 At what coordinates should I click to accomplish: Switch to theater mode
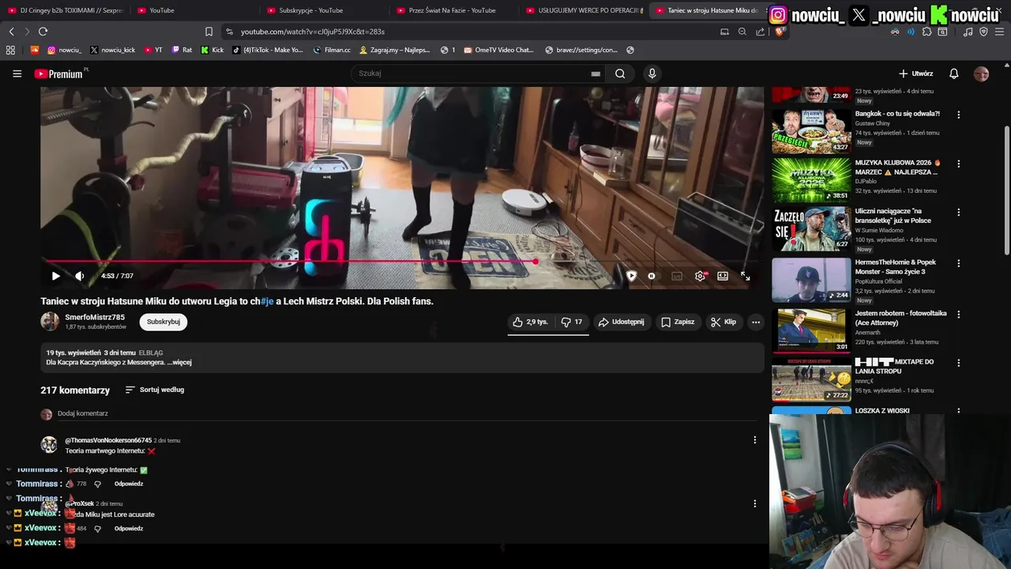tap(723, 276)
